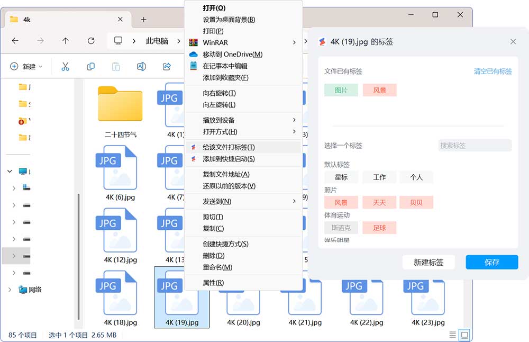Switch to details view via status bar icon

pos(452,335)
